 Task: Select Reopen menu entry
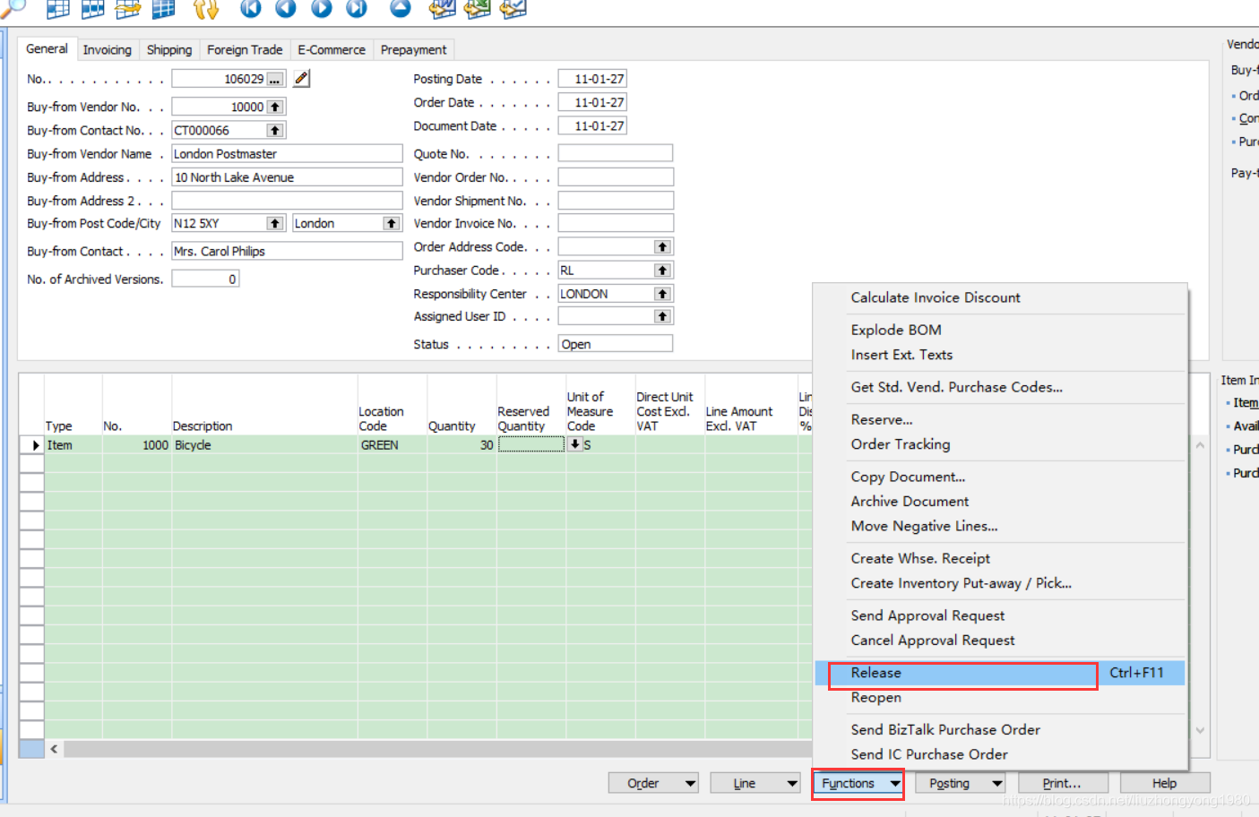click(1000, 697)
